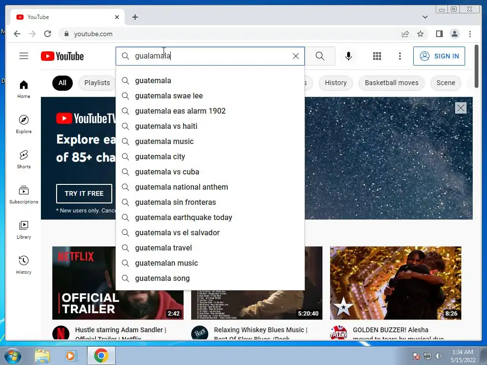Choose 'guatemala song' suggestion
This screenshot has width=487, height=365.
point(210,279)
